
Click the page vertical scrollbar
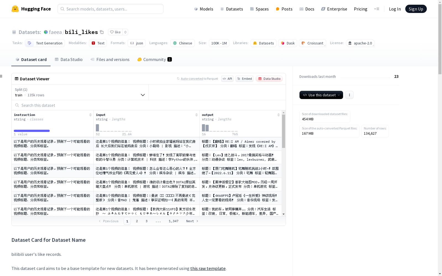440,39
